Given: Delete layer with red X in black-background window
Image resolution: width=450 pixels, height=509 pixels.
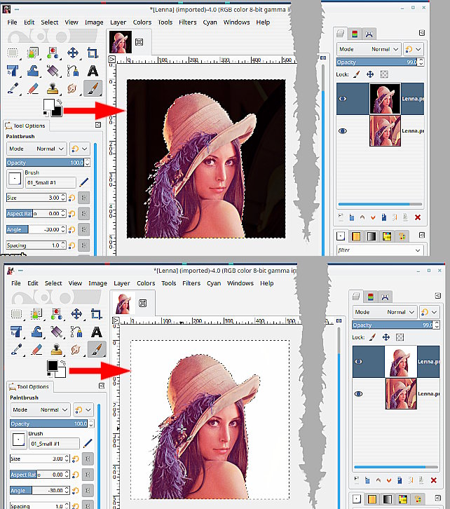Looking at the screenshot, I should 418,217.
